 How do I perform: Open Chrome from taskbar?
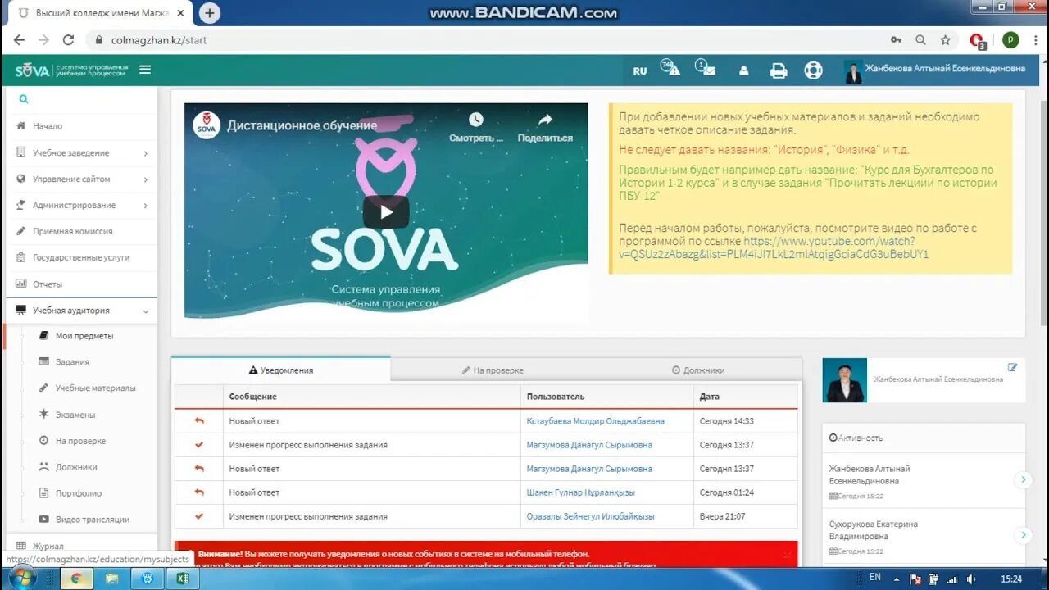pos(76,579)
